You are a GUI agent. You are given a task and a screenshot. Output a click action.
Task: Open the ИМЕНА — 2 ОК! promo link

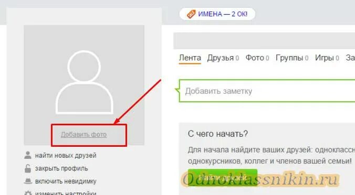[x=223, y=14]
